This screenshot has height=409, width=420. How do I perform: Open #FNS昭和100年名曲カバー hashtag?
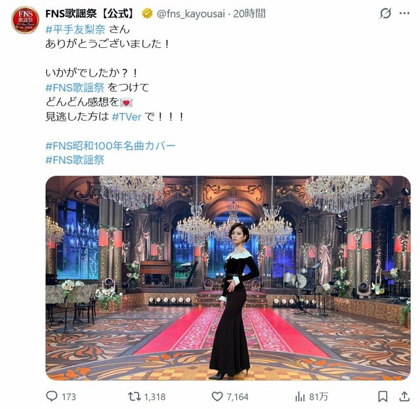click(x=110, y=146)
